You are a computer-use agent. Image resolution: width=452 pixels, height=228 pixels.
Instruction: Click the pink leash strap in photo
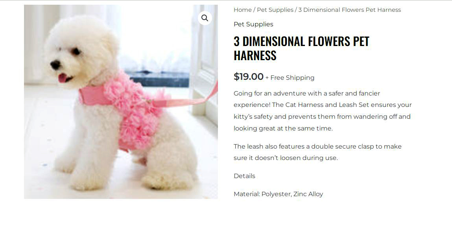click(x=187, y=98)
